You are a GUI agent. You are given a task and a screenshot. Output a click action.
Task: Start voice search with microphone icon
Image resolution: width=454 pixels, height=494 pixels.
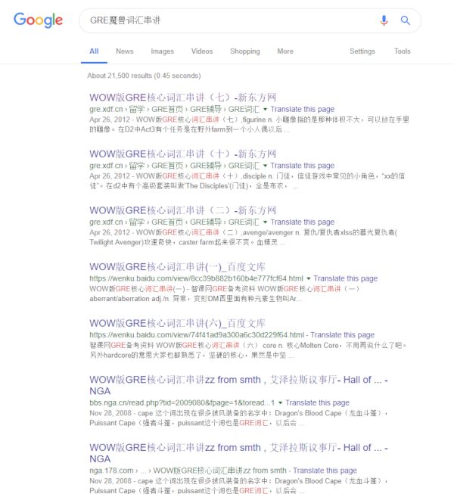[x=384, y=20]
